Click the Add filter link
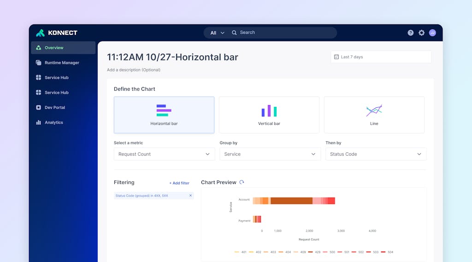 tap(179, 183)
